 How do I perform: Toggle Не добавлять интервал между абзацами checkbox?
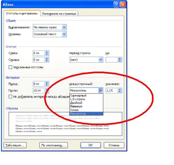click(x=11, y=97)
